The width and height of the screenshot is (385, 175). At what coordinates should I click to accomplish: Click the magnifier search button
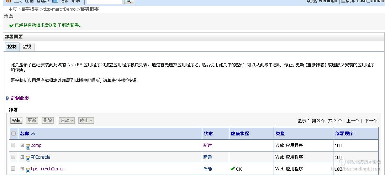coord(129,1)
